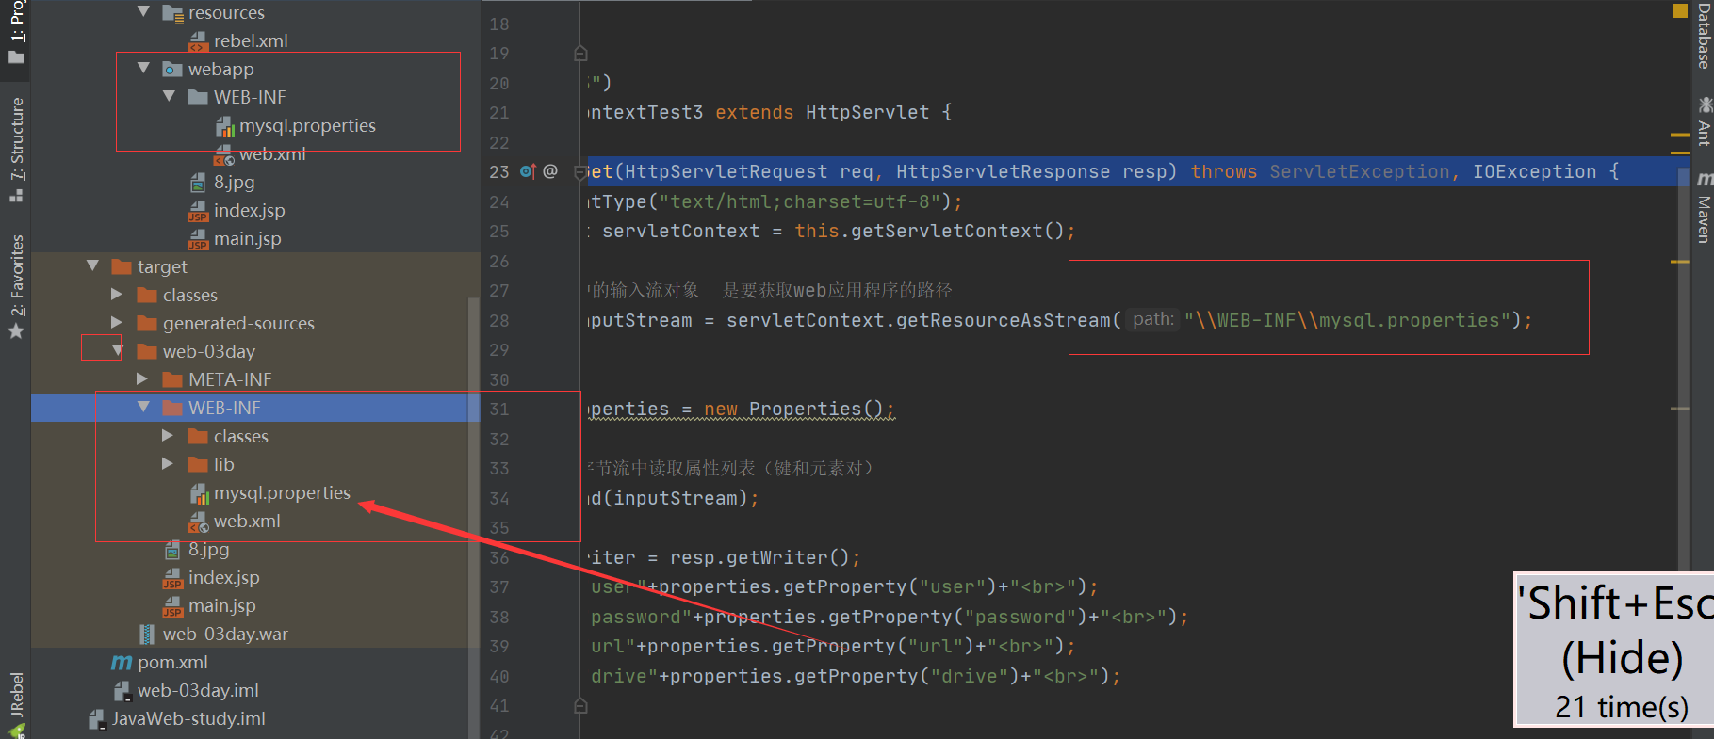Select index.jsp in target web-03day folder
Image resolution: width=1714 pixels, height=739 pixels.
[223, 577]
